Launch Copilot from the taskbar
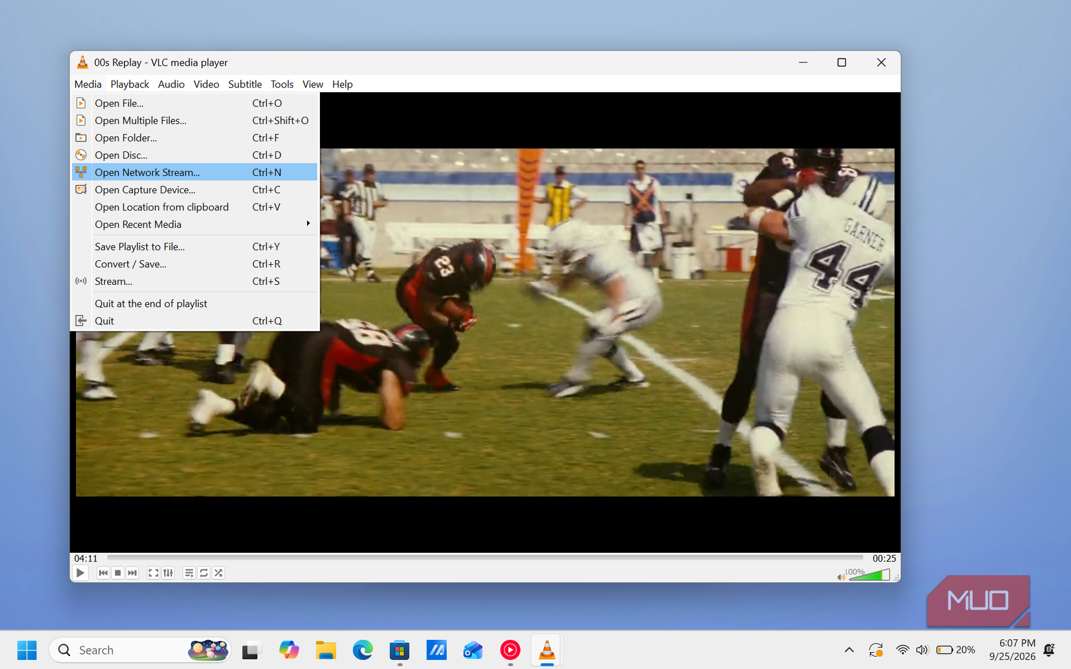The height and width of the screenshot is (669, 1071). point(289,650)
